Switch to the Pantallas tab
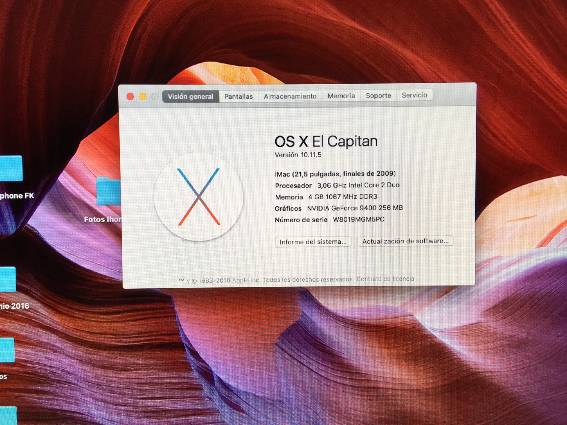Image resolution: width=567 pixels, height=425 pixels. tap(238, 96)
